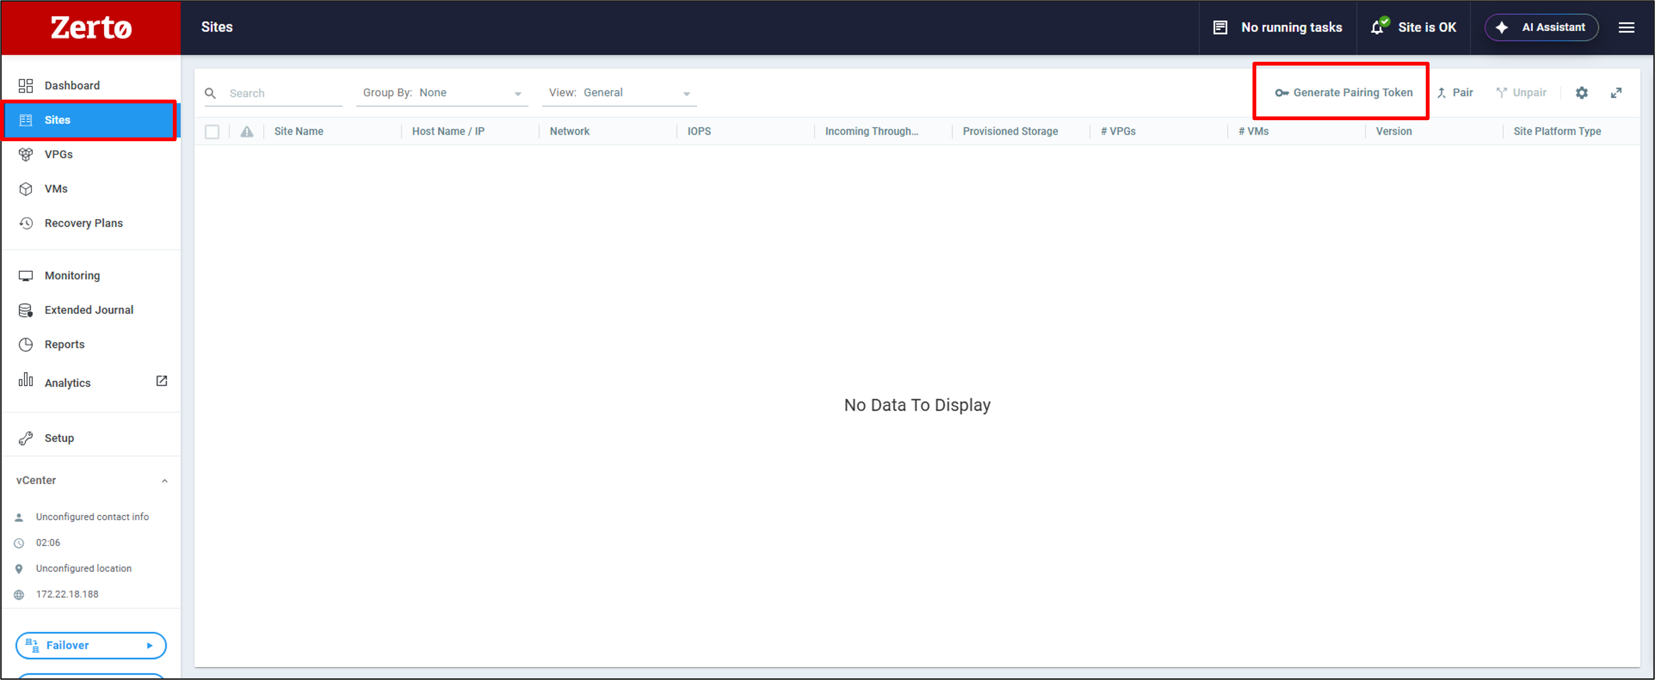Click Generate Pairing Token
Image resolution: width=1655 pixels, height=680 pixels.
(1343, 92)
